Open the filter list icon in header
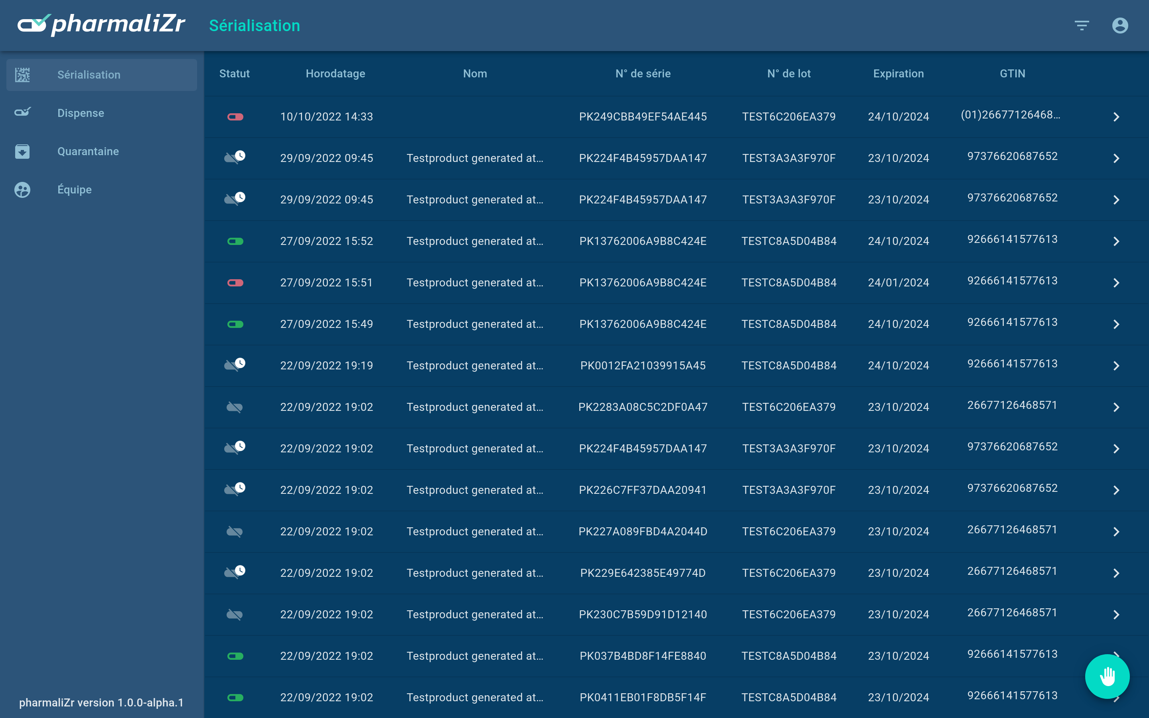The image size is (1149, 718). pos(1082,26)
